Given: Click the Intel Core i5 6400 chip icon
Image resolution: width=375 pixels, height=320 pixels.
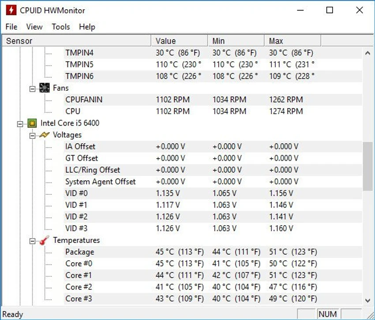Looking at the screenshot, I should [32, 123].
